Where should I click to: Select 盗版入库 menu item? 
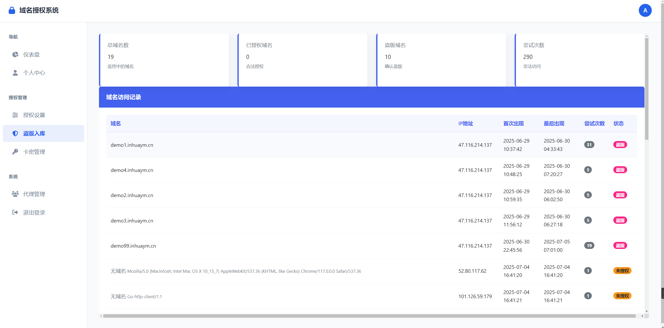(43, 133)
